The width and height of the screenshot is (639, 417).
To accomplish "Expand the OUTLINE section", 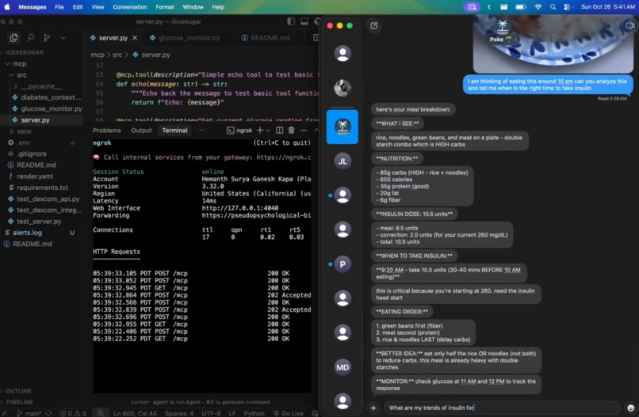I will (x=18, y=391).
